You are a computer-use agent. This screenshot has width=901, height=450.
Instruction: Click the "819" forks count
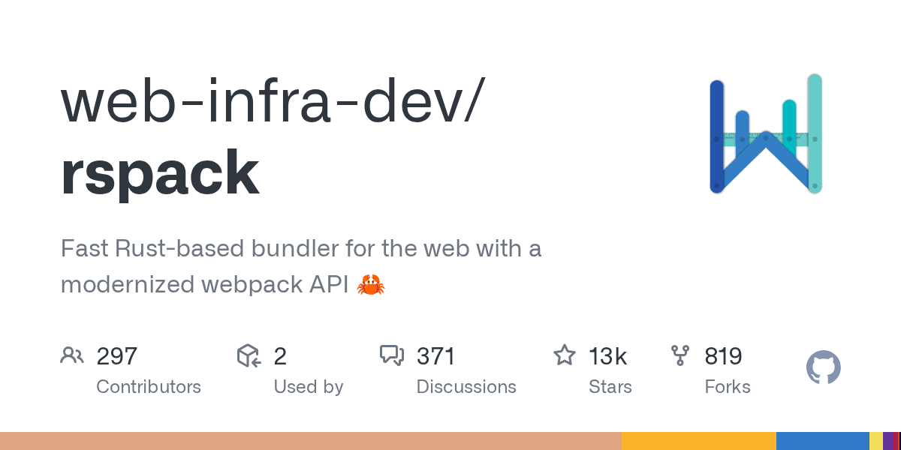[724, 356]
